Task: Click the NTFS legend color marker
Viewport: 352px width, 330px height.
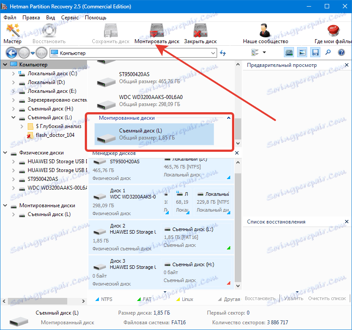Action: click(x=97, y=300)
